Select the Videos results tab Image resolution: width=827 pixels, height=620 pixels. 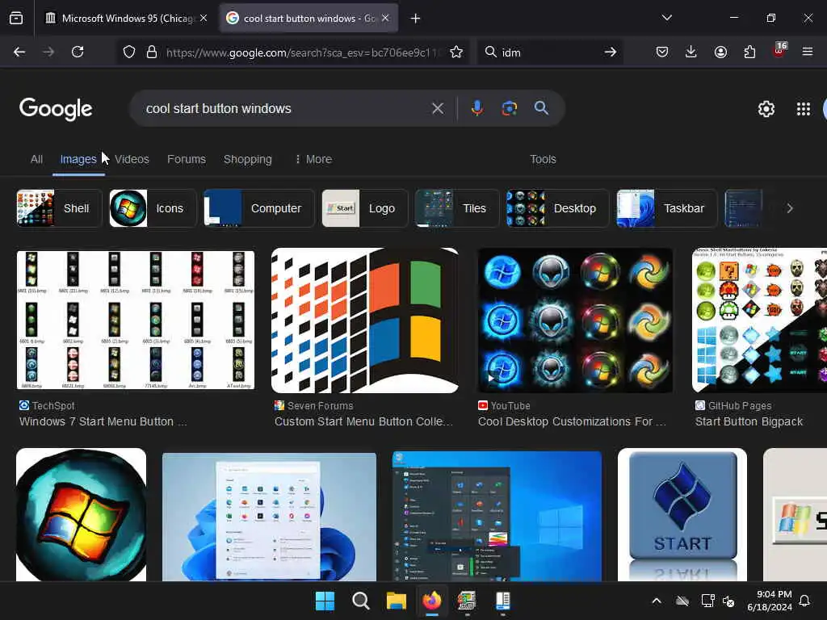pyautogui.click(x=132, y=159)
